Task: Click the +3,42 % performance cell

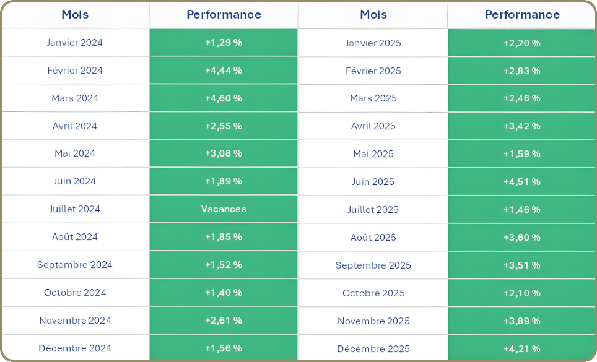Action: [x=522, y=126]
